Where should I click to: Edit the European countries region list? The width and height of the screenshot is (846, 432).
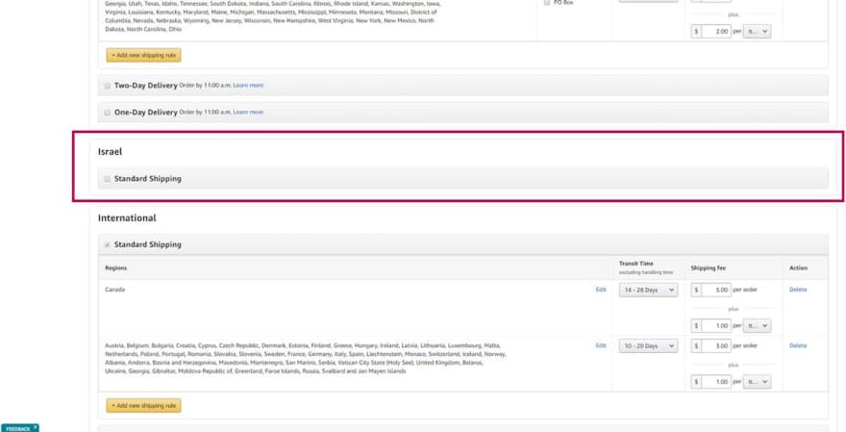(x=601, y=345)
